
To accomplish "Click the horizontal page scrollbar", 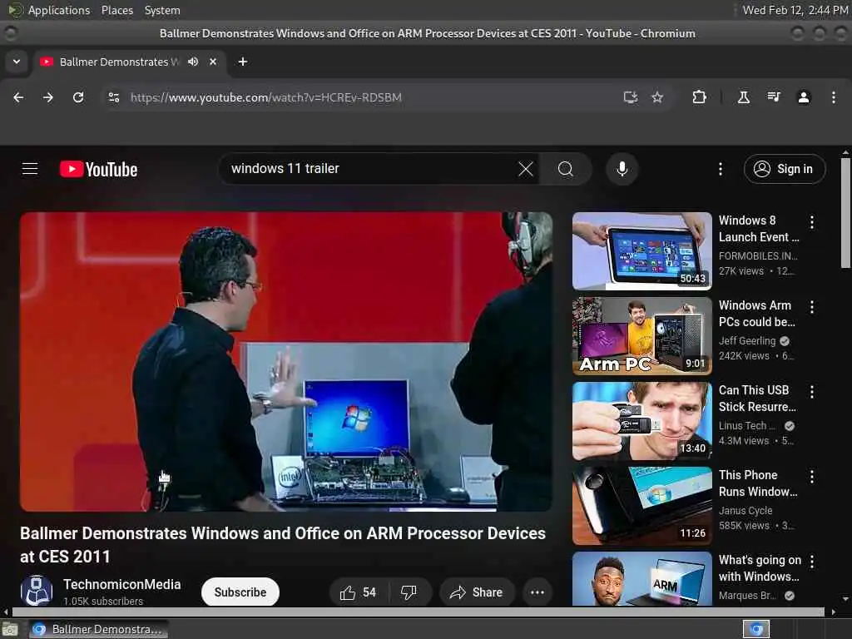I will pos(419,612).
